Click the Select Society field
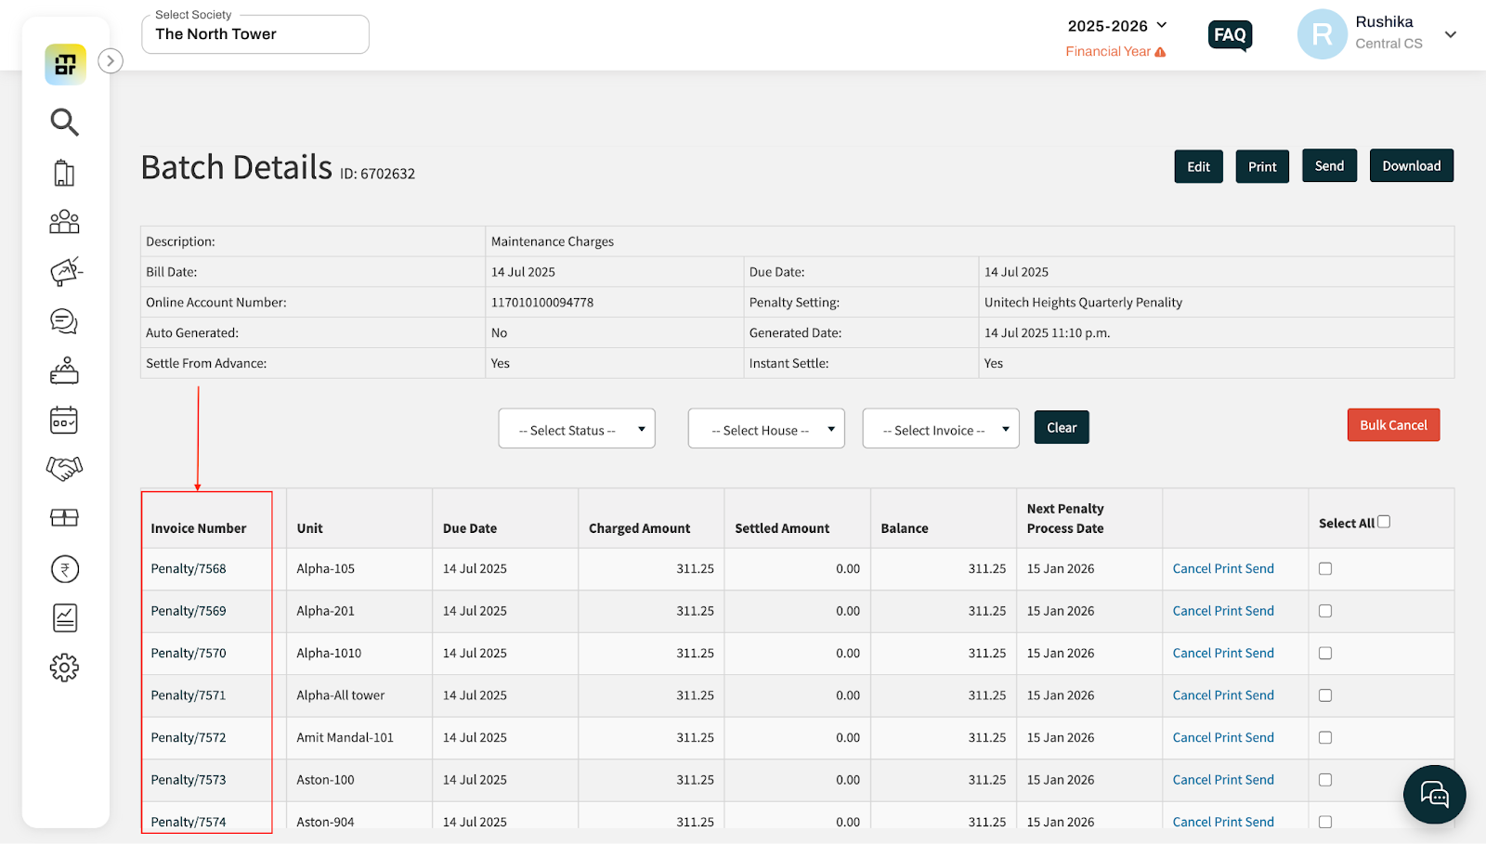1486x844 pixels. (255, 34)
